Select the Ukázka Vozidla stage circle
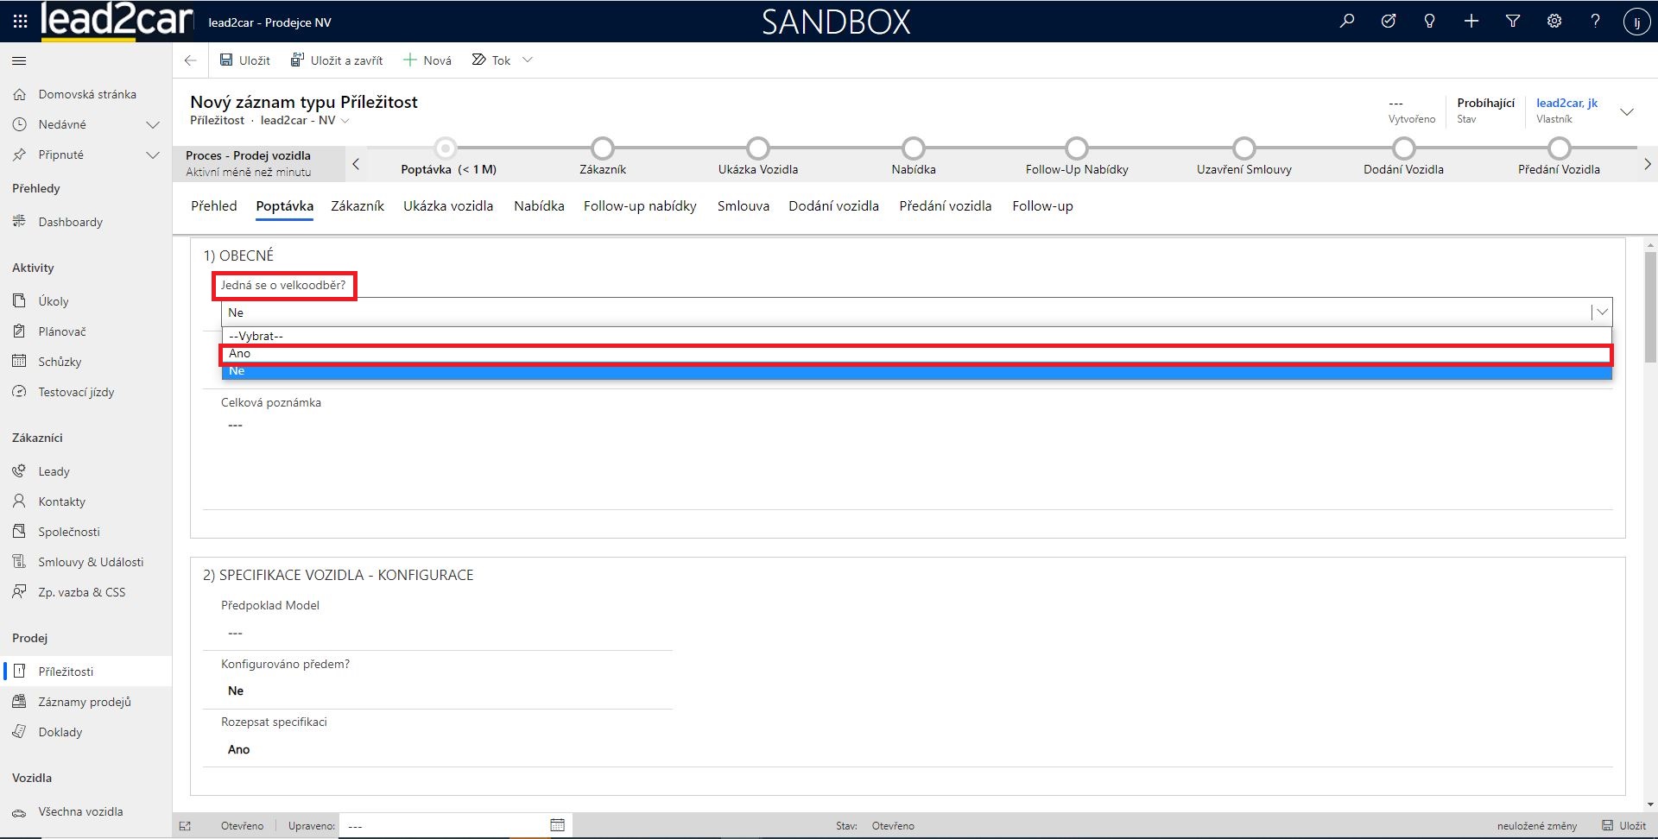Screen dimensions: 1658x839 757,148
